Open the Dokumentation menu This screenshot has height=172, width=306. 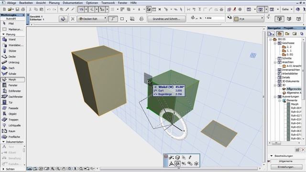tap(73, 3)
